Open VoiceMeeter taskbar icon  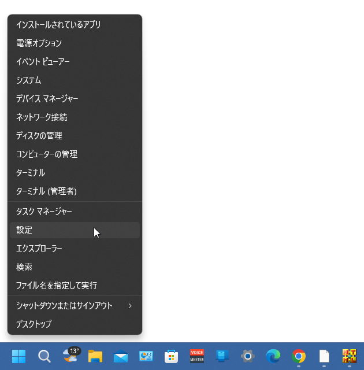click(x=197, y=356)
